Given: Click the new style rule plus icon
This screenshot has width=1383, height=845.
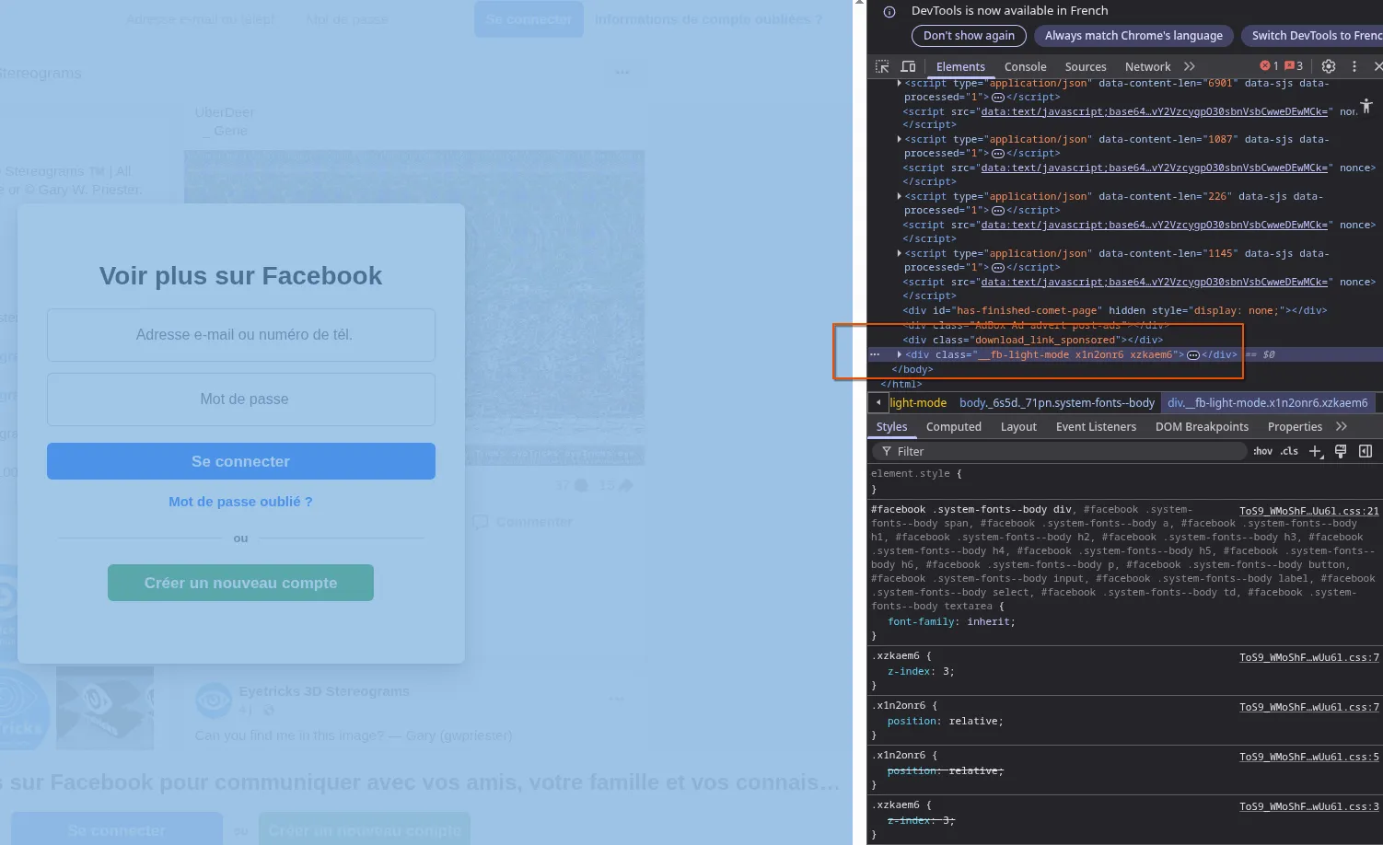Looking at the screenshot, I should tap(1316, 451).
